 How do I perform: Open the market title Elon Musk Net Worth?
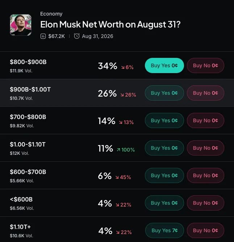pyautogui.click(x=110, y=25)
